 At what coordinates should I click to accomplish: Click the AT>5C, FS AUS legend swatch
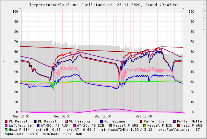pos(38,126)
